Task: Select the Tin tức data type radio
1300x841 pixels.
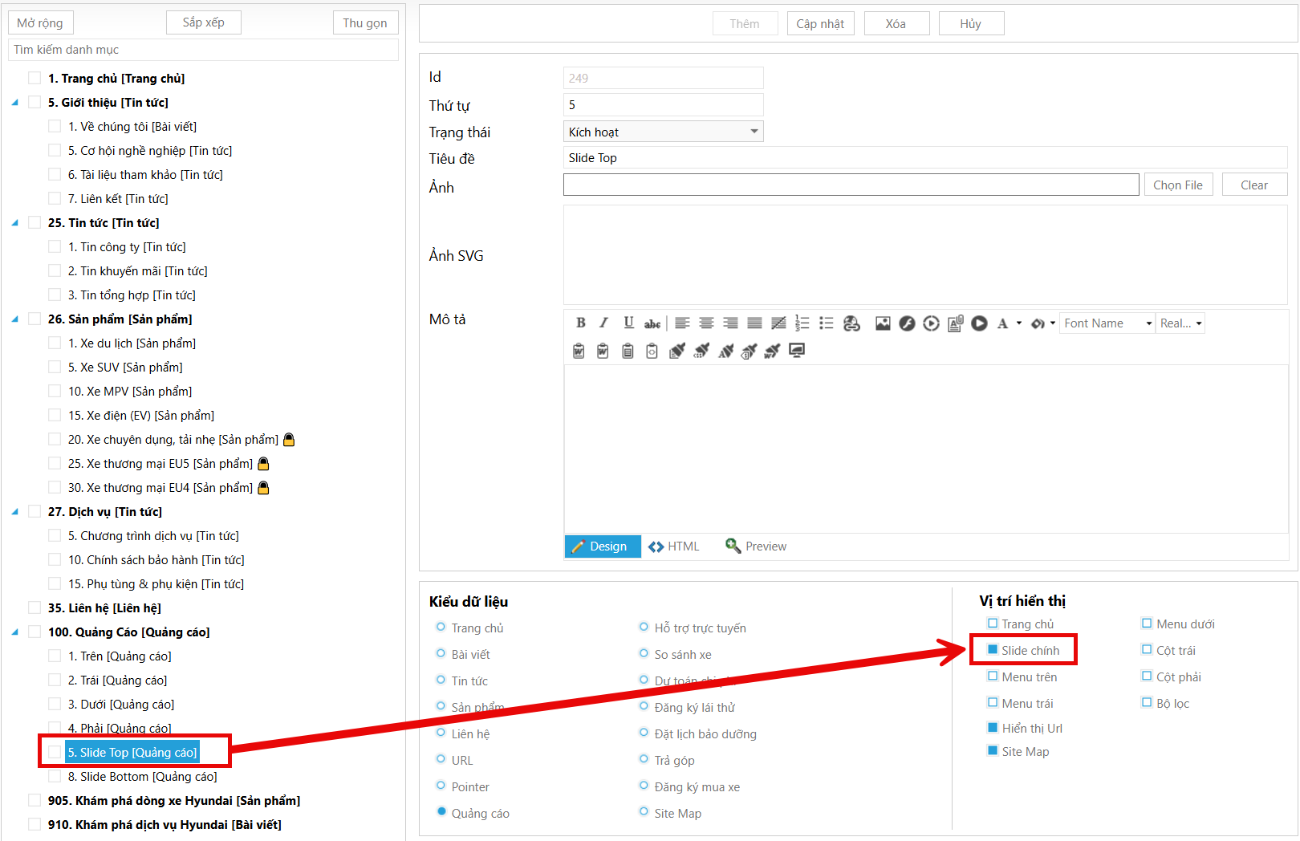Action: pos(441,681)
